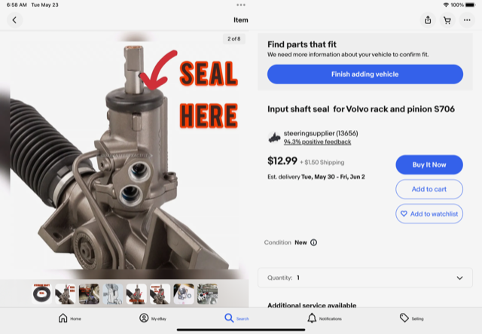Tap the back arrow button
The width and height of the screenshot is (482, 334).
(x=15, y=20)
